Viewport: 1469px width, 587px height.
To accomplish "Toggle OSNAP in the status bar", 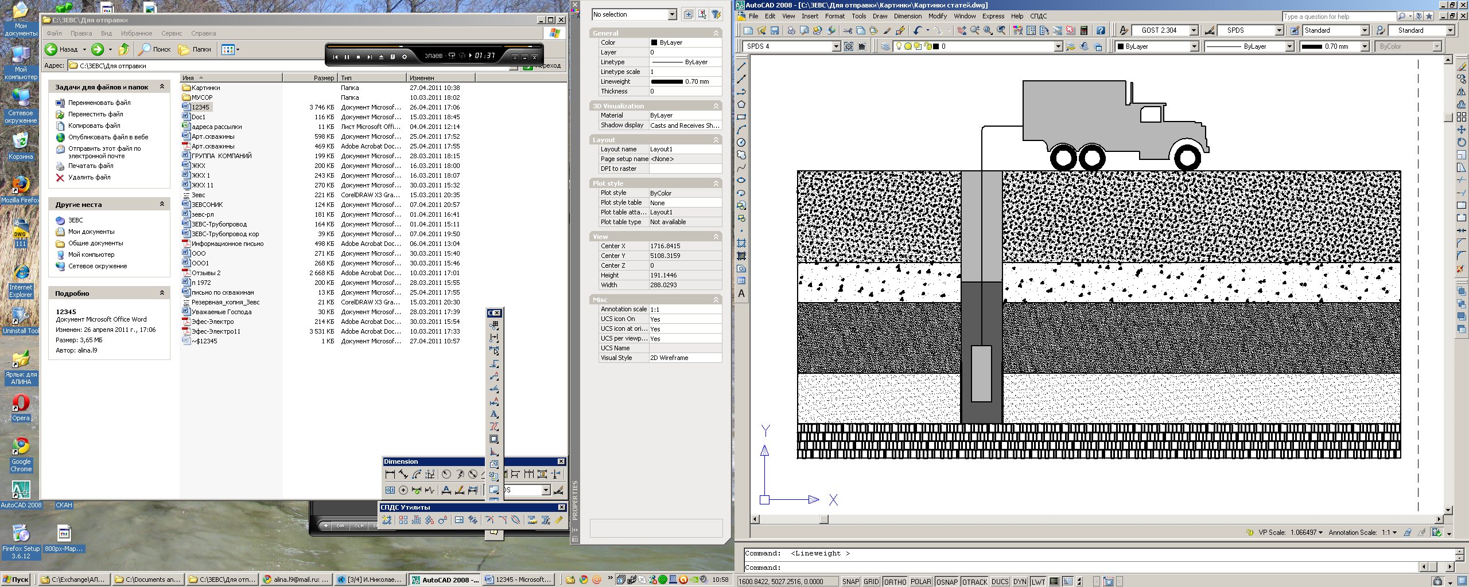I will [947, 581].
